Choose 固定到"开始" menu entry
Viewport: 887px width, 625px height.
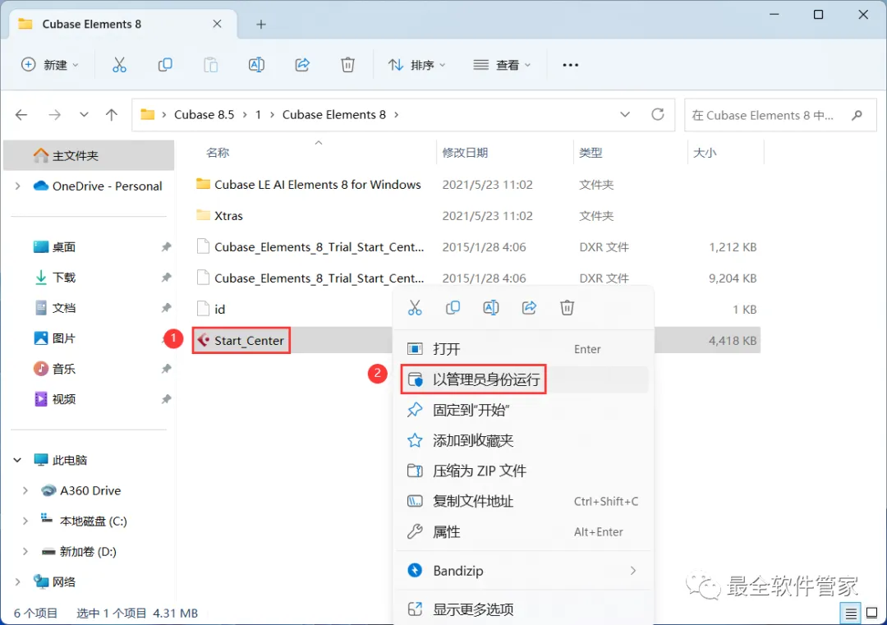point(524,410)
